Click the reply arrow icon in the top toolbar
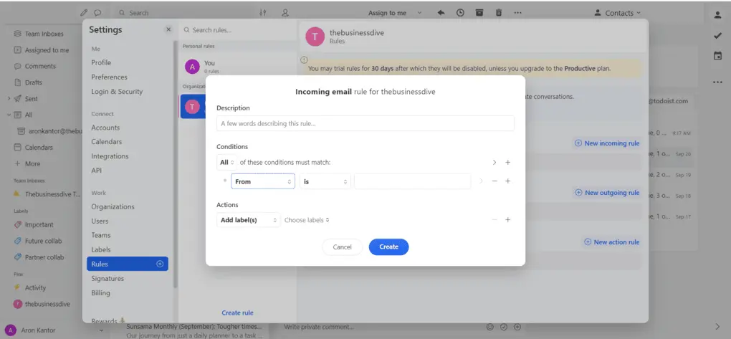 tap(441, 13)
